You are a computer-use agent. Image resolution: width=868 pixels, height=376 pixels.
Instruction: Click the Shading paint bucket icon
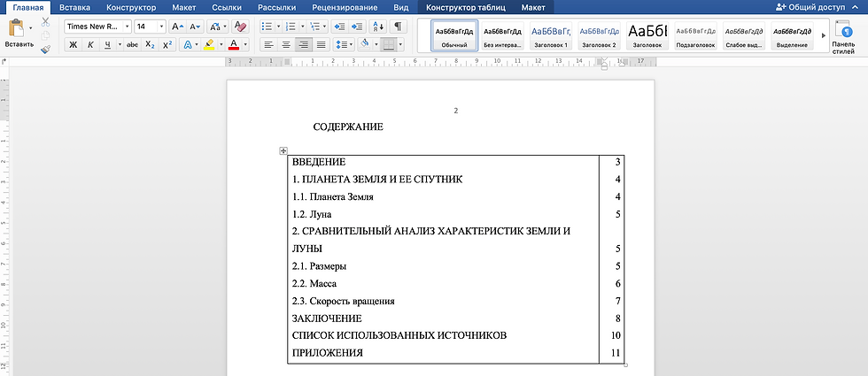364,45
